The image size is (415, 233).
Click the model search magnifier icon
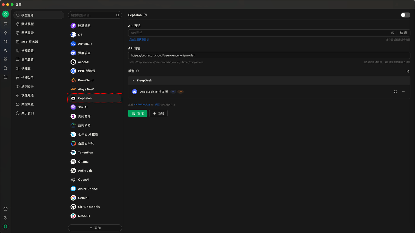[138, 71]
